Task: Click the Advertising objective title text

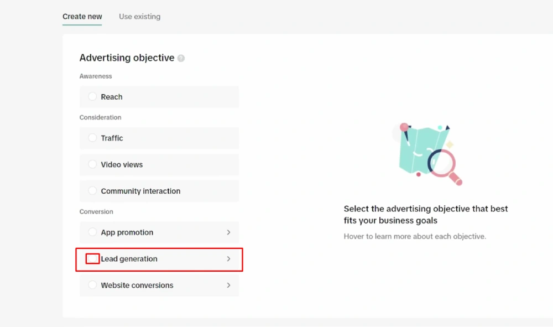Action: point(127,58)
